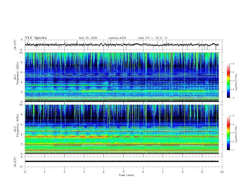Click the "-7" tick on the ch.1 colorbar

pos(233,98)
